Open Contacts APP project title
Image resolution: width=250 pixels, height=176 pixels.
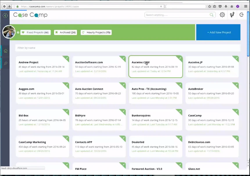84,142
